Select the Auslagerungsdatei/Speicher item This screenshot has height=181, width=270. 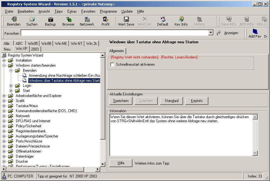[37, 136]
